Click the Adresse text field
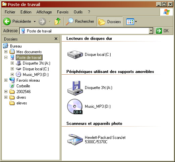This screenshot has height=162, width=175. [84, 31]
